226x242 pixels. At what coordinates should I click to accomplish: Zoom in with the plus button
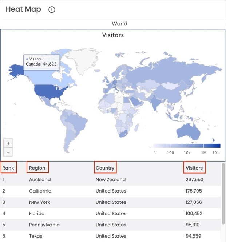(8, 143)
